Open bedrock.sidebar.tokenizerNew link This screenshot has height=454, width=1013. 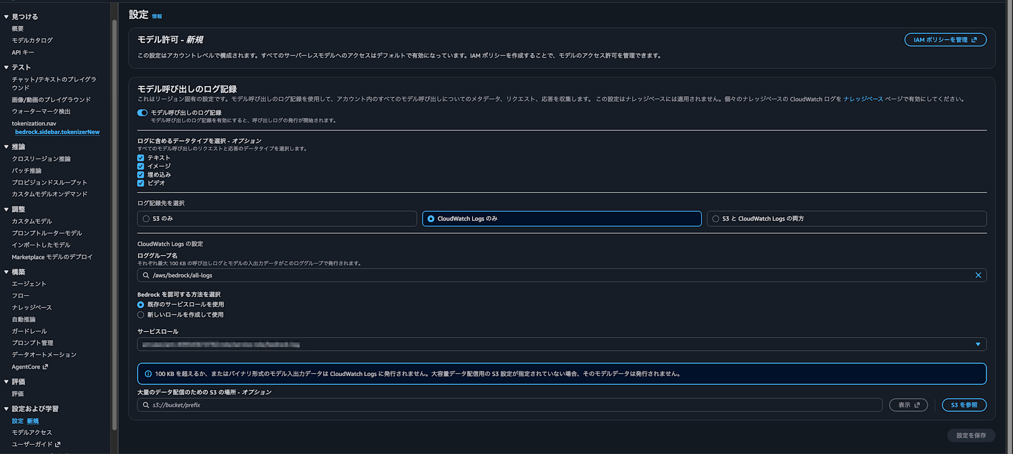coord(57,132)
